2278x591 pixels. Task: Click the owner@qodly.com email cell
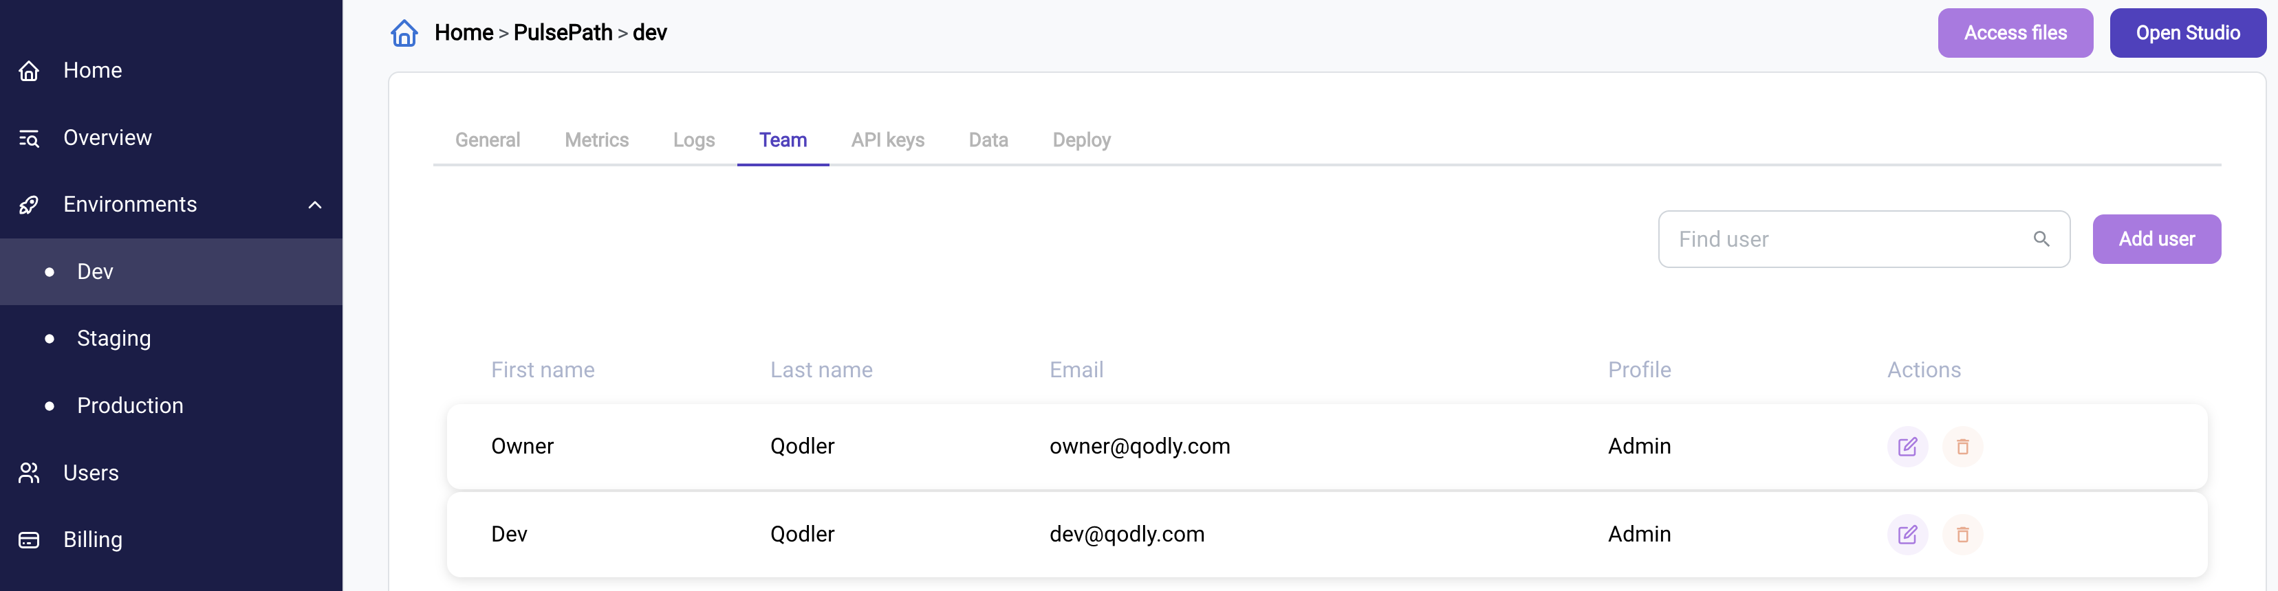1139,446
